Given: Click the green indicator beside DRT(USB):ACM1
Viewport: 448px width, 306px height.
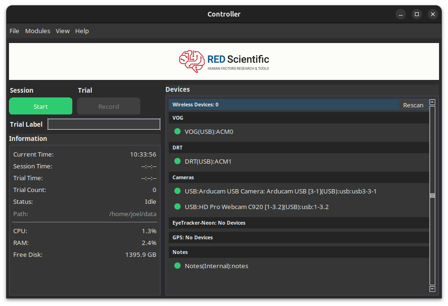Looking at the screenshot, I should 178,161.
